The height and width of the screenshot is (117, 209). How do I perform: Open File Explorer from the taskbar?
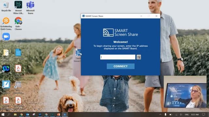click(15, 114)
